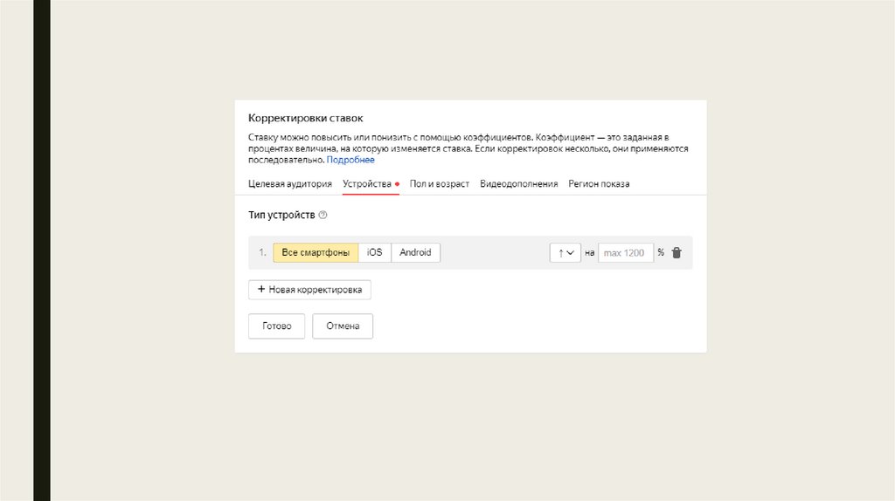Viewport: 895px width, 501px height.
Task: Choose the iOS device option
Action: click(374, 252)
